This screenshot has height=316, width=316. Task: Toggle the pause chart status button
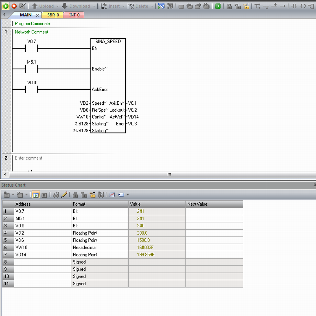click(x=44, y=195)
